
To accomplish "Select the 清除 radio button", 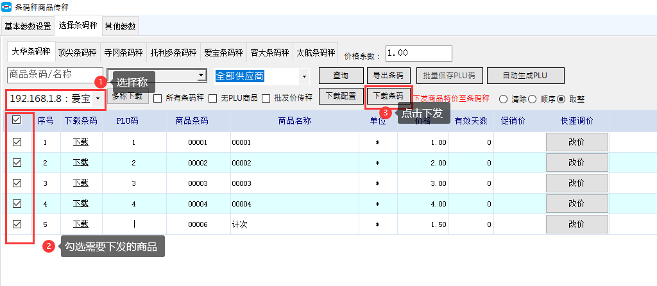I will 503,99.
